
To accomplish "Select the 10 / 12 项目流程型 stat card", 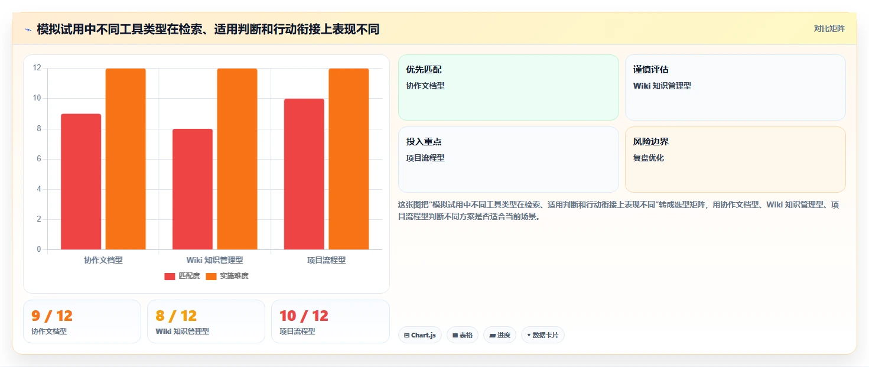I will coord(330,321).
